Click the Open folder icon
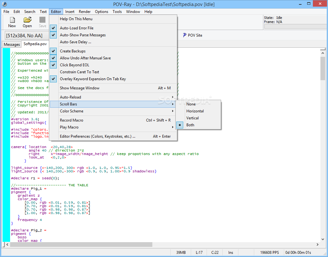The height and width of the screenshot is (257, 328). coord(27,20)
